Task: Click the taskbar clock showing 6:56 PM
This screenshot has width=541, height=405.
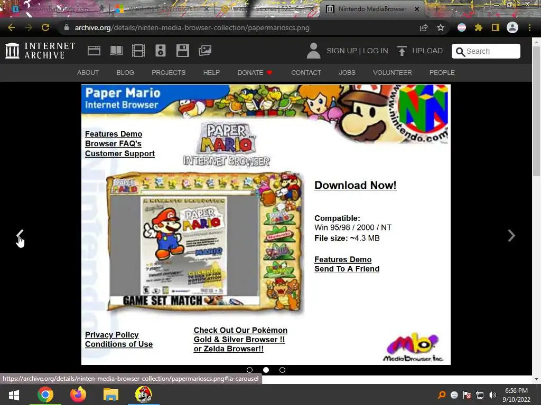Action: click(x=516, y=395)
